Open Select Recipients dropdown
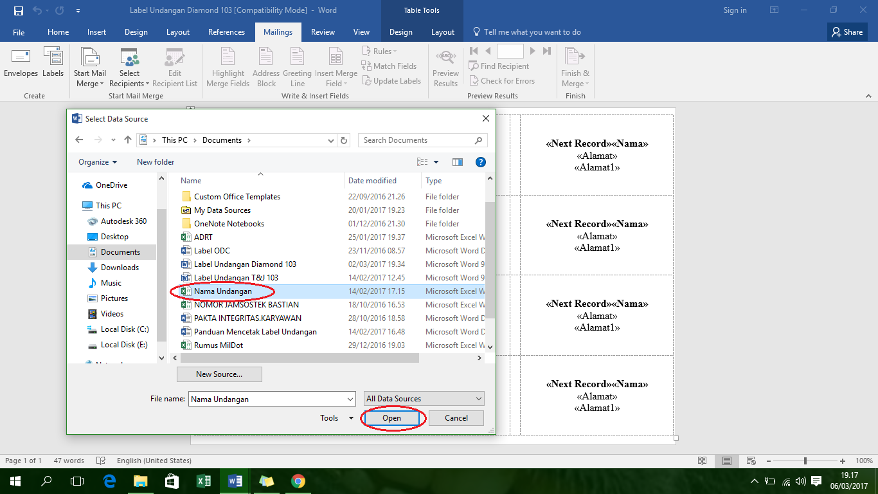The height and width of the screenshot is (494, 878). [x=129, y=68]
